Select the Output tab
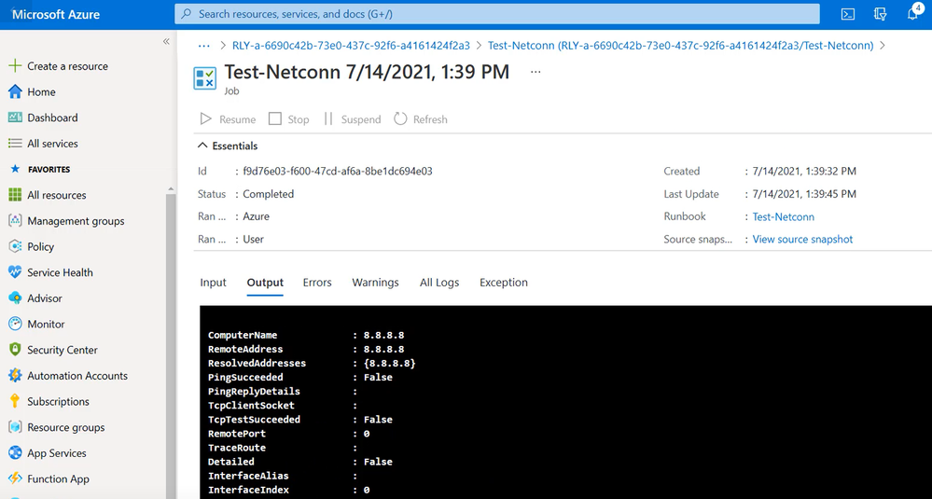 [265, 283]
